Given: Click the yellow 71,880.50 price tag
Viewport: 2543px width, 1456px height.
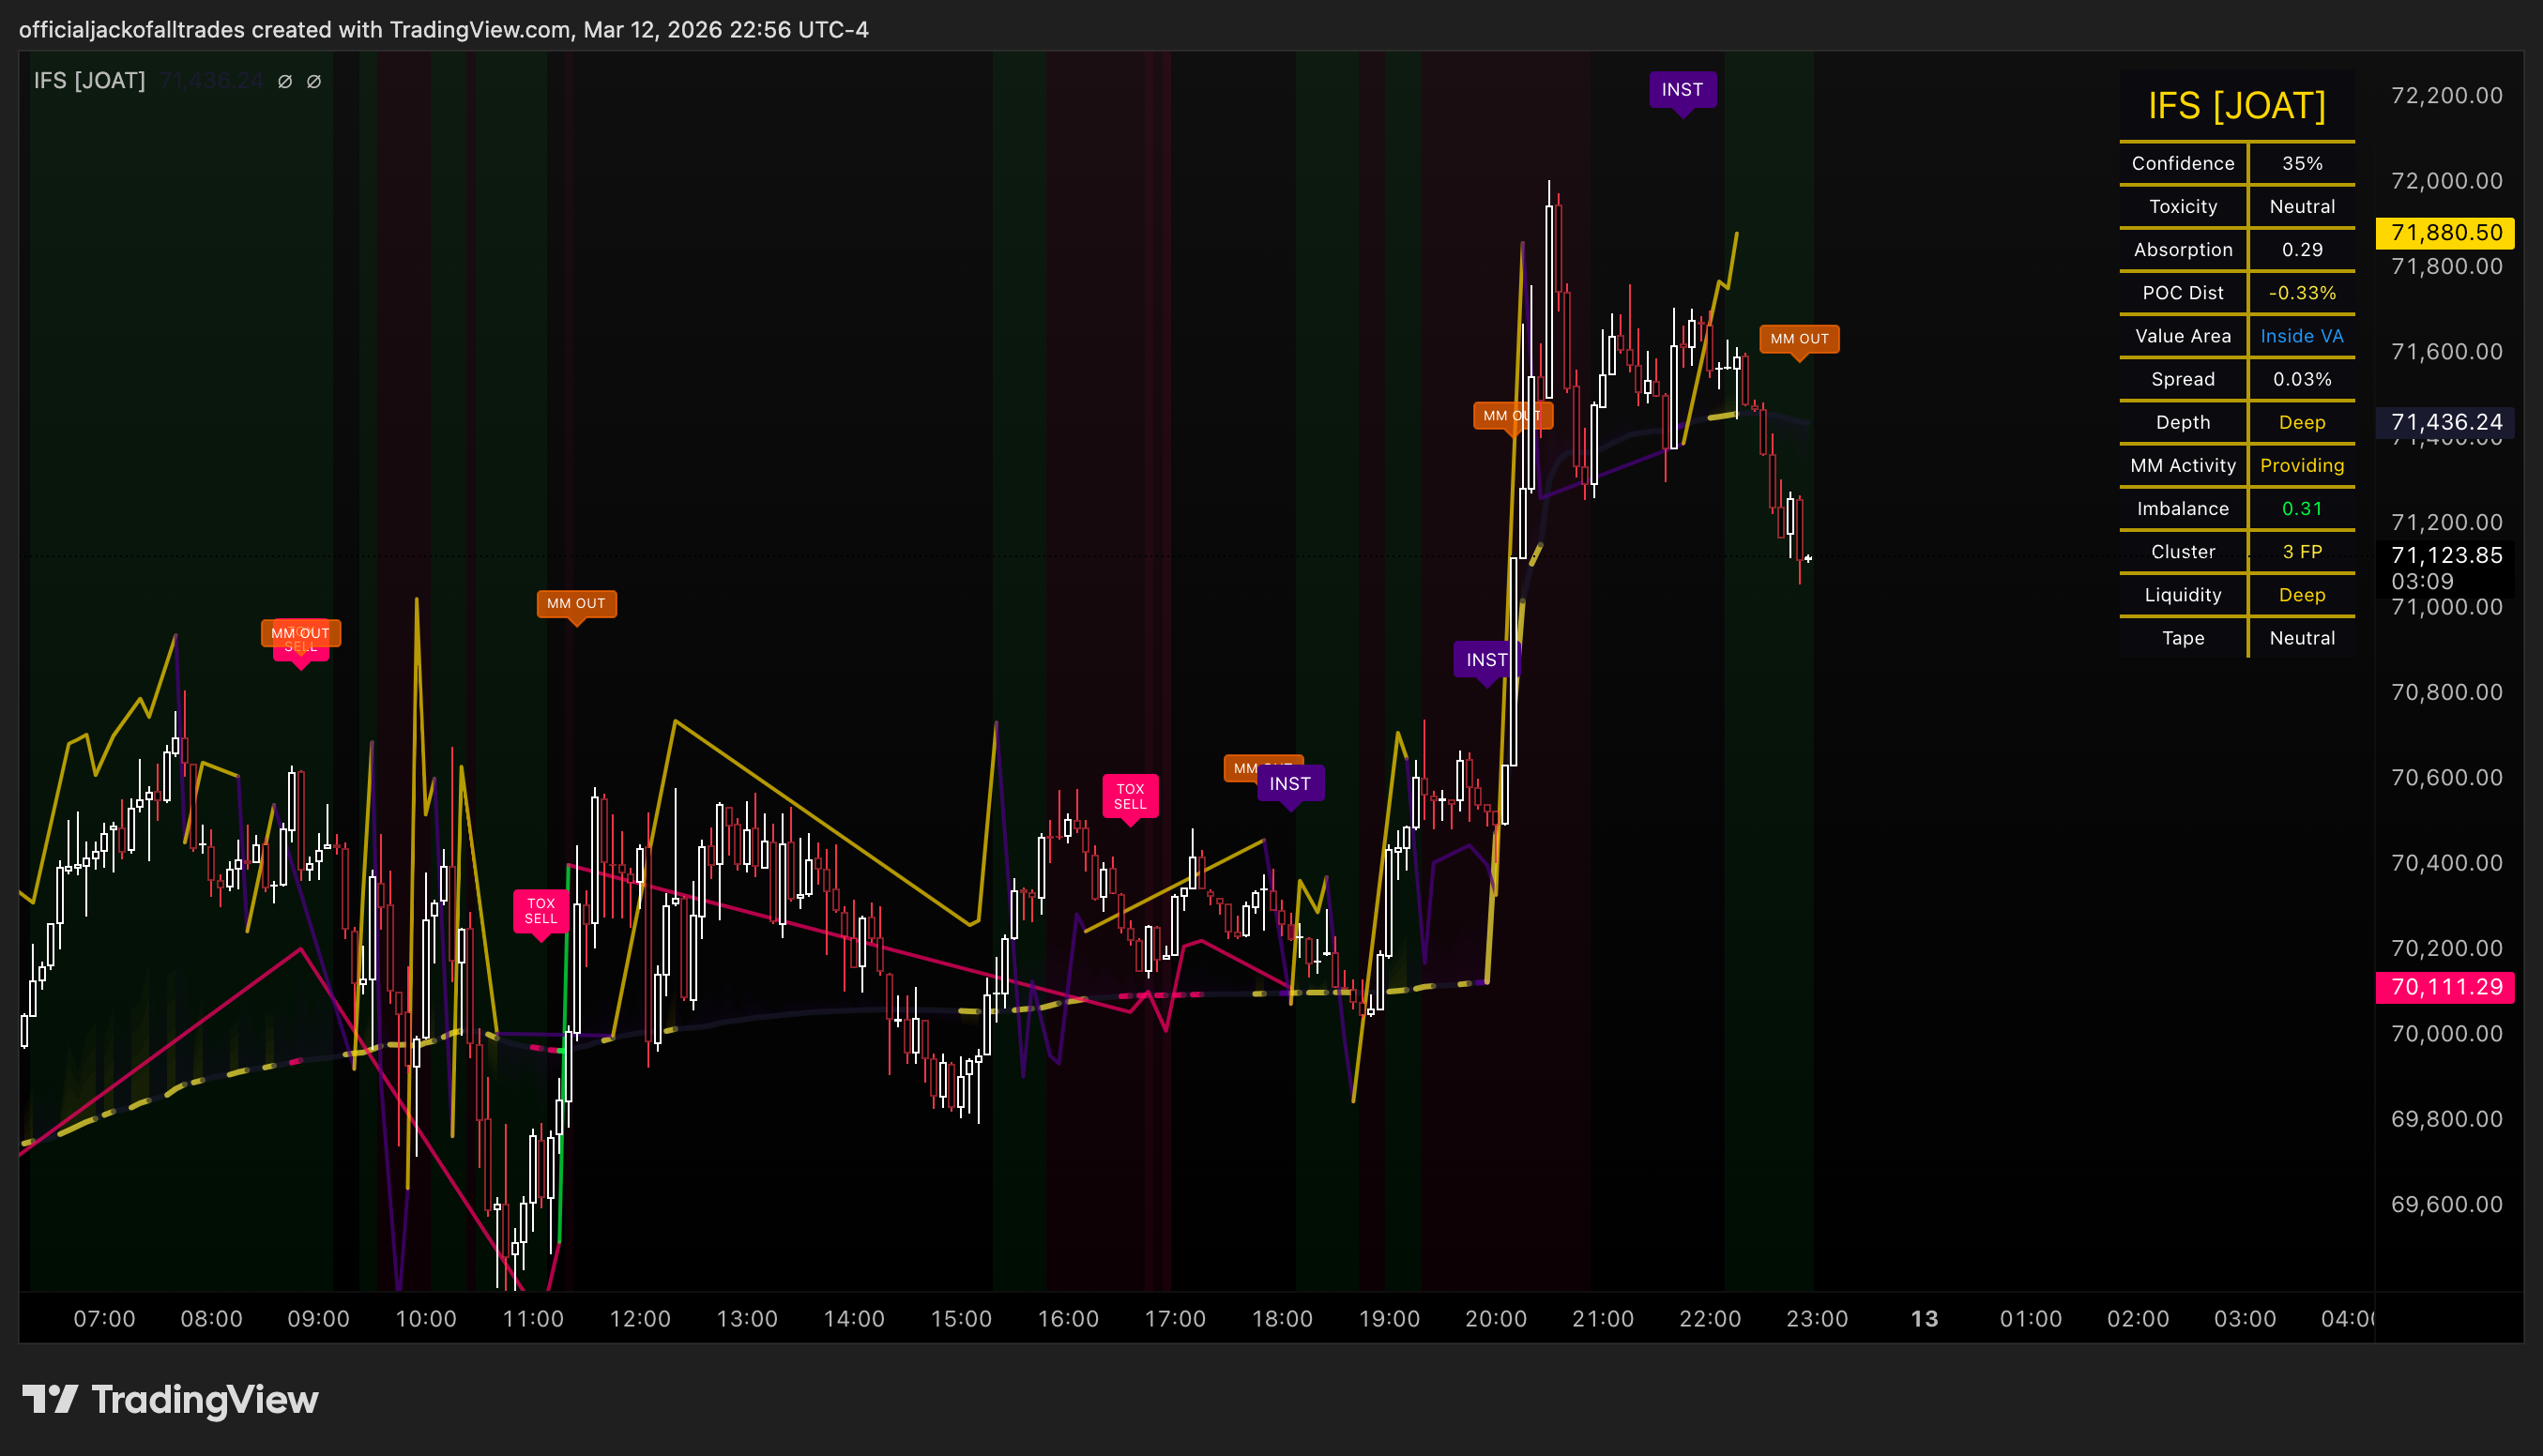Looking at the screenshot, I should (2445, 233).
